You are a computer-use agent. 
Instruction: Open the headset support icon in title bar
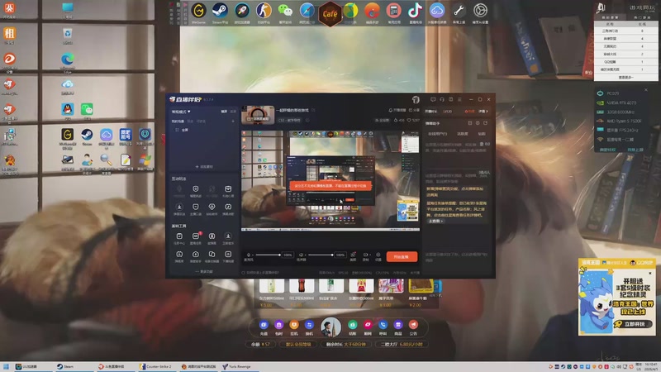(442, 99)
